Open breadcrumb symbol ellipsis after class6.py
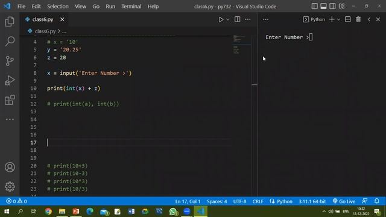Image resolution: width=386 pixels, height=217 pixels. [64, 31]
